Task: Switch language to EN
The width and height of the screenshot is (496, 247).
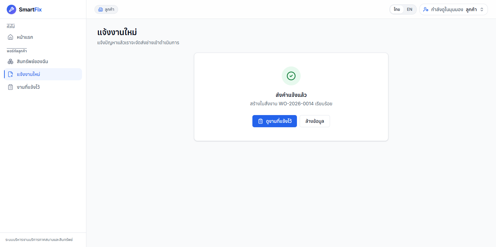Action: (409, 9)
